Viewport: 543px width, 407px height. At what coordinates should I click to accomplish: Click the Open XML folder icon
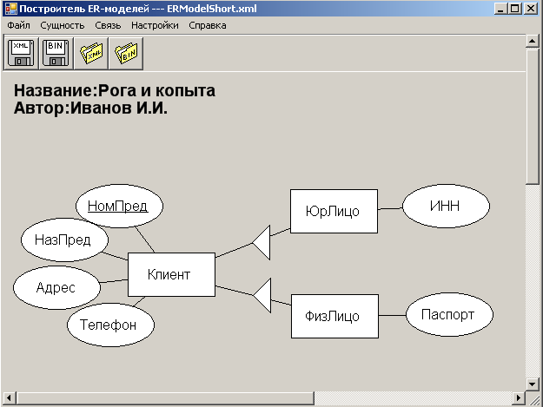click(x=91, y=53)
